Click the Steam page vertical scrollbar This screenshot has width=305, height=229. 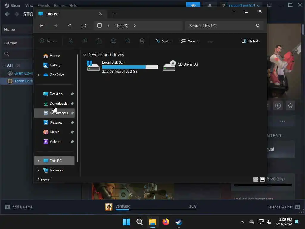pyautogui.click(x=303, y=30)
